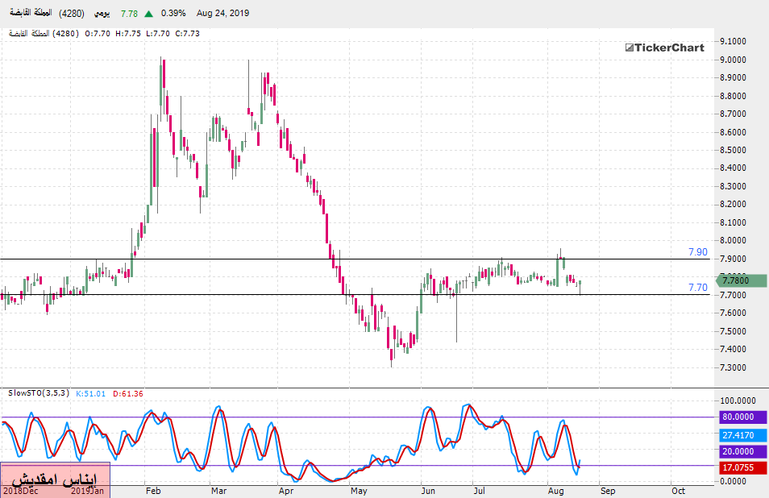The height and width of the screenshot is (498, 769).
Task: Click the Feb label on the time axis
Action: tap(153, 490)
